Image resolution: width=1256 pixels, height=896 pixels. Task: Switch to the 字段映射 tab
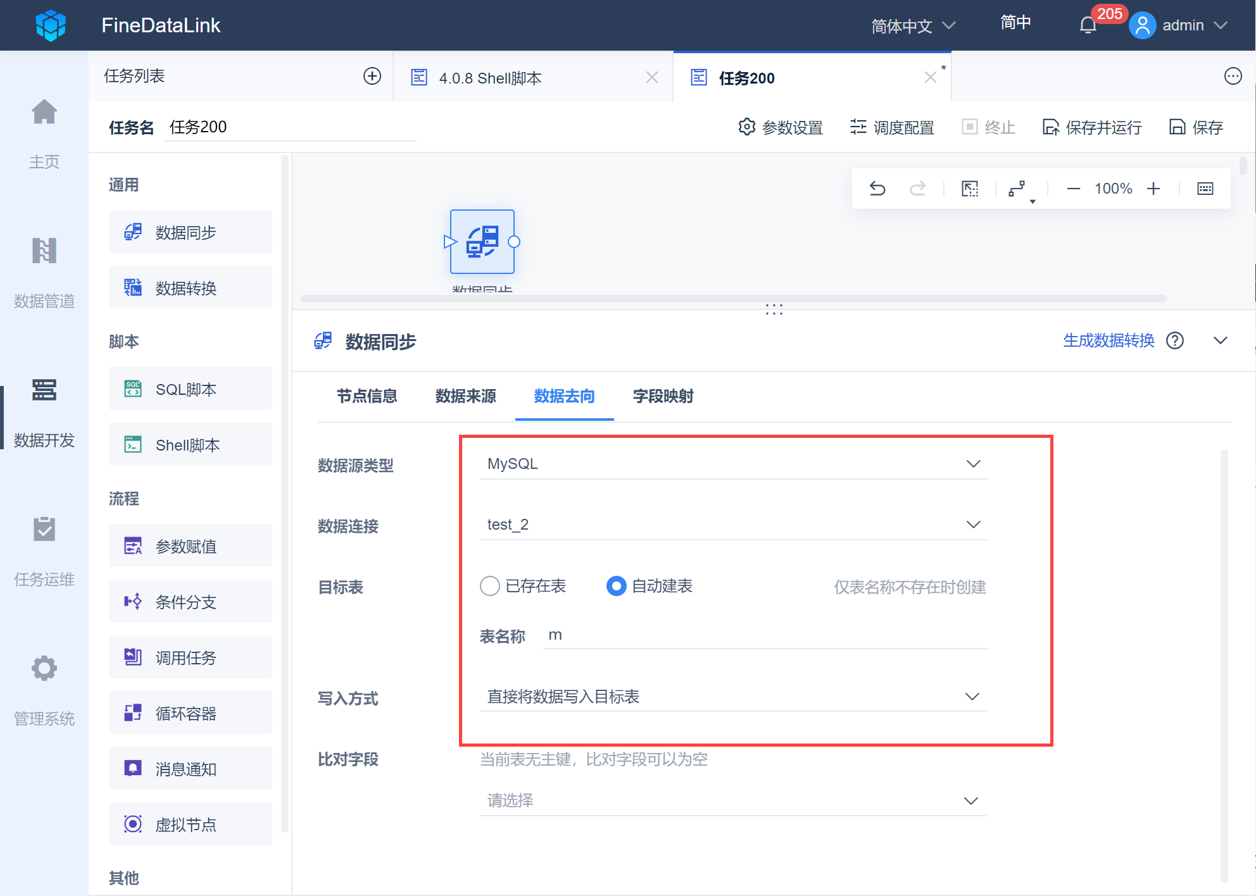click(663, 396)
